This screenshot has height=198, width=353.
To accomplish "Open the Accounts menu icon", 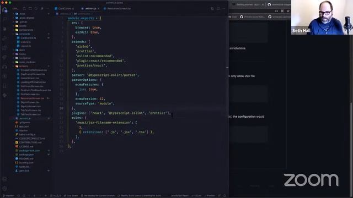I will coord(5,179).
